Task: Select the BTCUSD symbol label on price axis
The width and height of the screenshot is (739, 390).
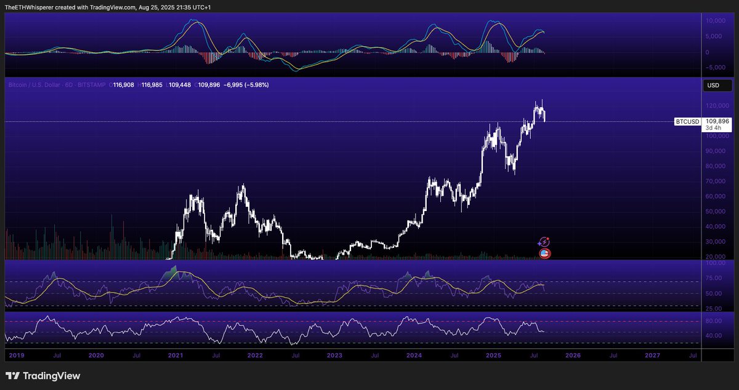Action: 687,122
